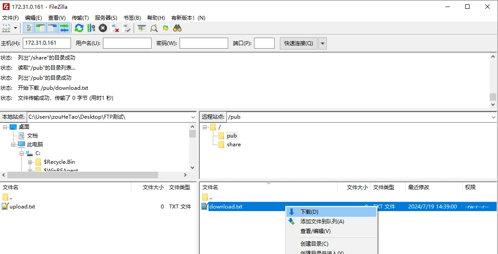Expand the $Recycle.Bin tree node
This screenshot has height=254, width=498.
[30, 162]
